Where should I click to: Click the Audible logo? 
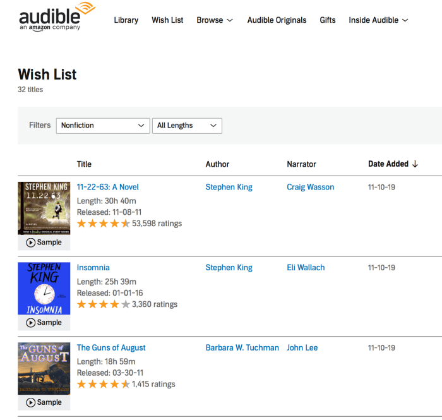[57, 17]
